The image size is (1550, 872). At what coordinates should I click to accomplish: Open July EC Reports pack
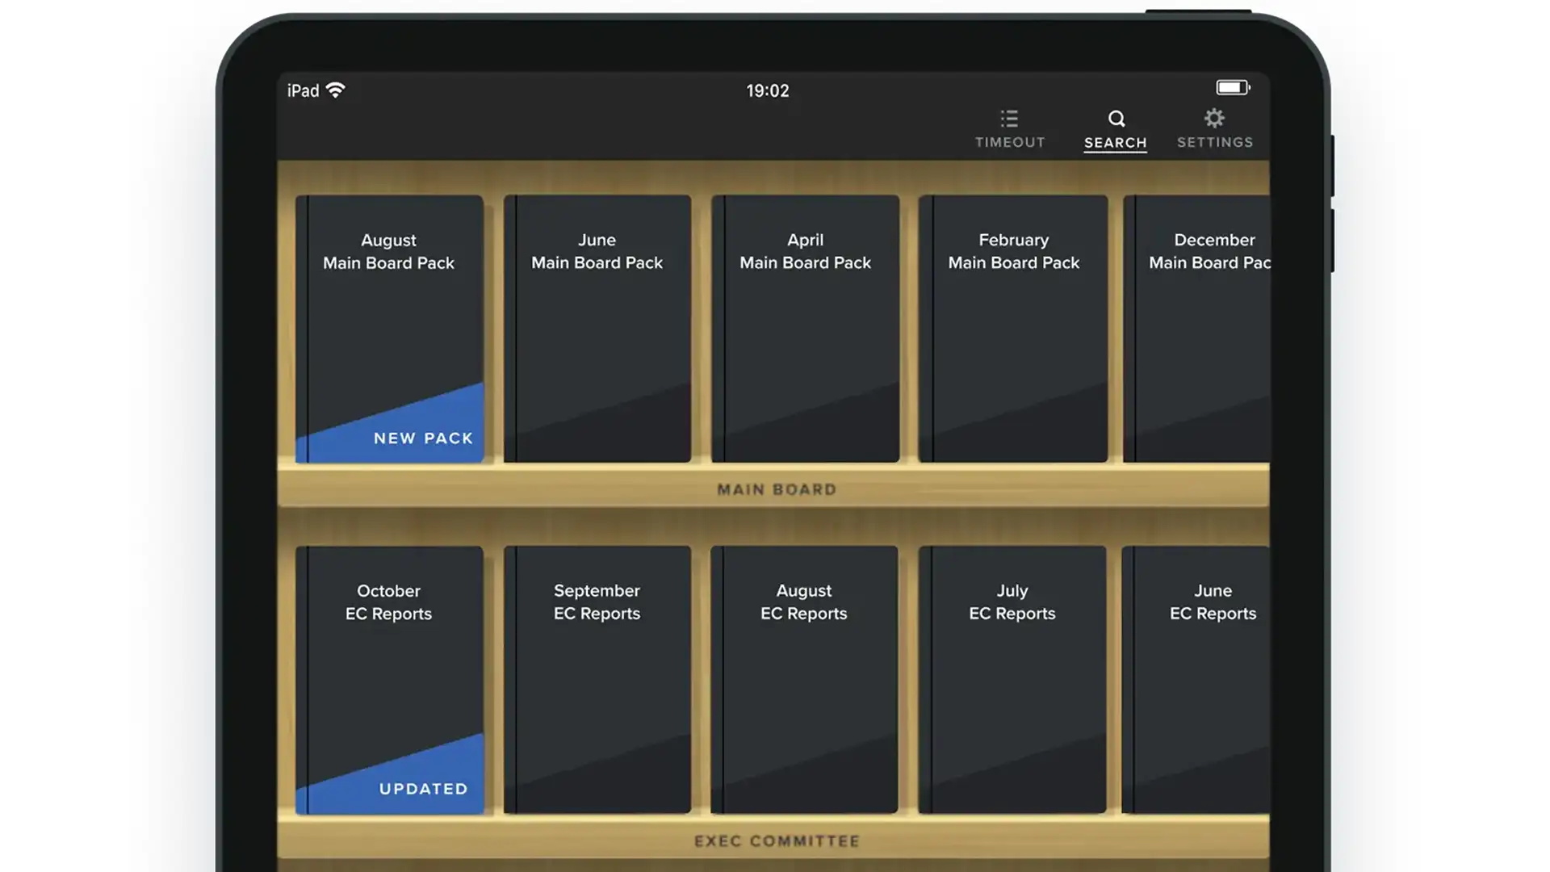coord(1012,679)
